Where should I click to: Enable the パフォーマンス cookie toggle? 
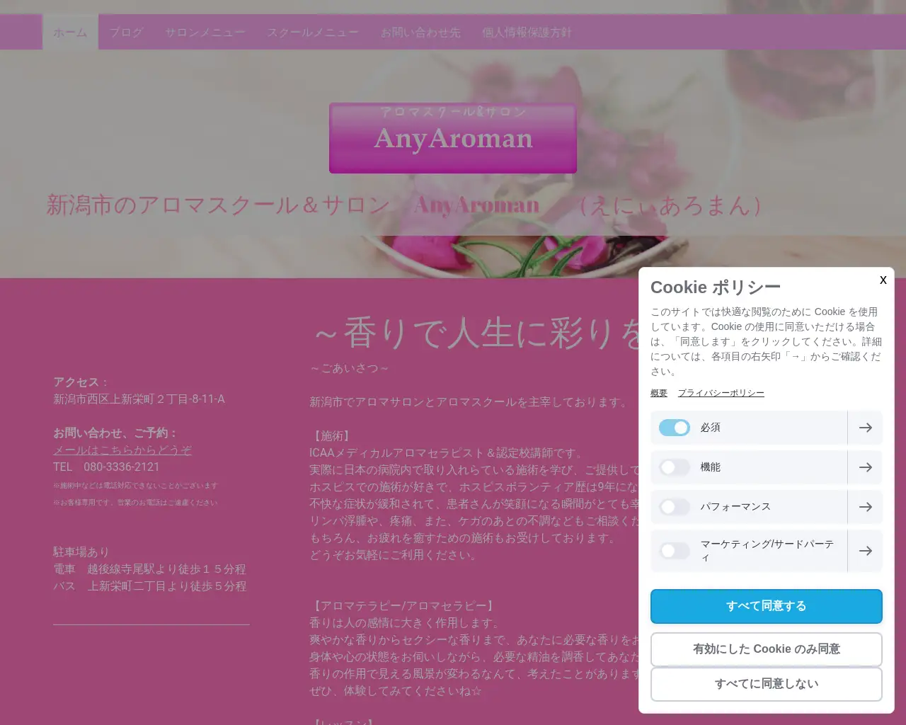(x=674, y=507)
